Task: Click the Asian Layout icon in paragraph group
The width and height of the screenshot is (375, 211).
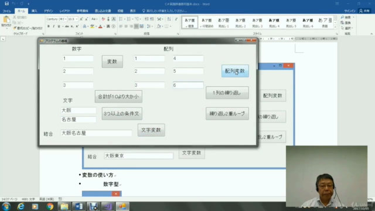Action: [159, 19]
